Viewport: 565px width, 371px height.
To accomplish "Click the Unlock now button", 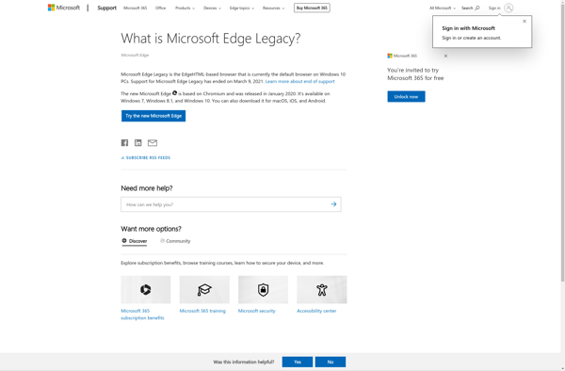I will 406,97.
